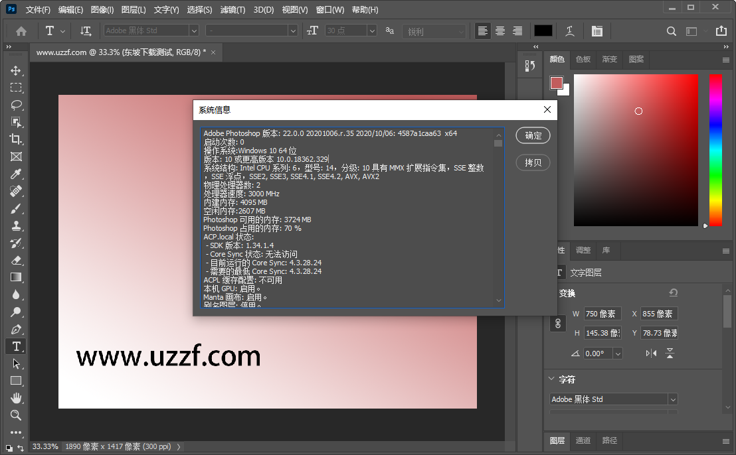Click the 确定 button to confirm
The height and width of the screenshot is (455, 736).
[533, 135]
